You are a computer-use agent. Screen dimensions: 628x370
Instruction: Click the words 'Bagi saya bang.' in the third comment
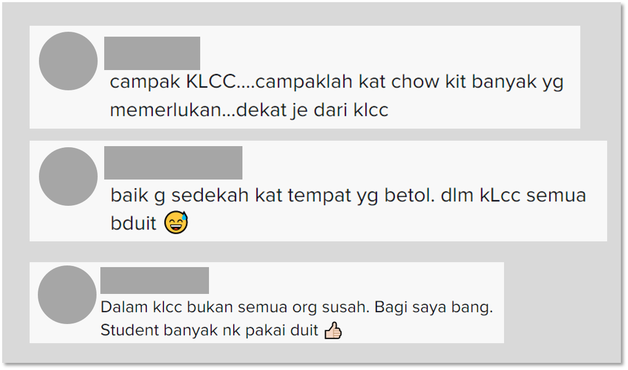[434, 307]
